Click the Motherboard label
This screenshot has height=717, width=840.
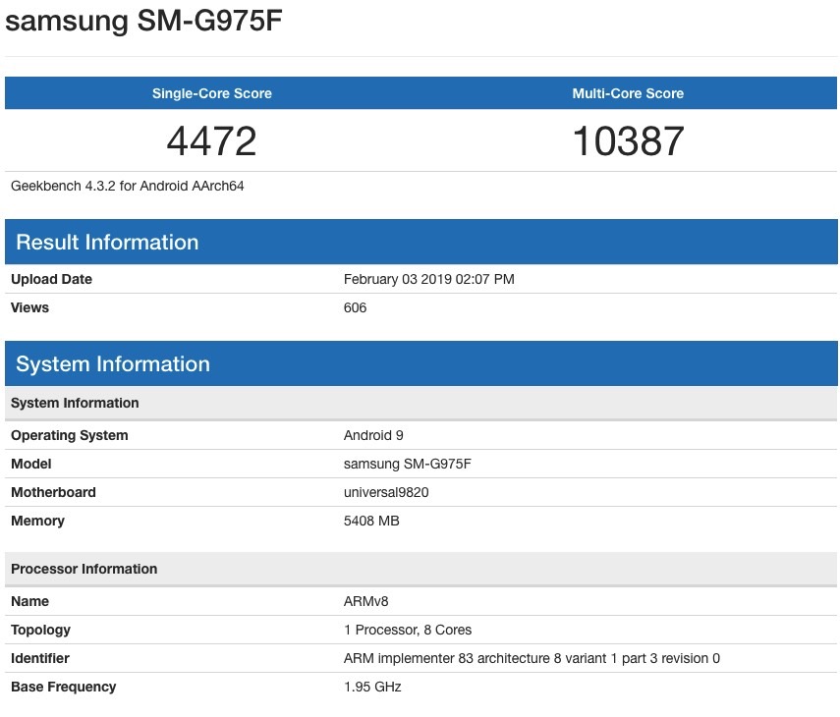coord(54,492)
